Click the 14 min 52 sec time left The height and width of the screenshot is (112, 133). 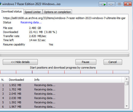pyautogui.click(x=37, y=40)
